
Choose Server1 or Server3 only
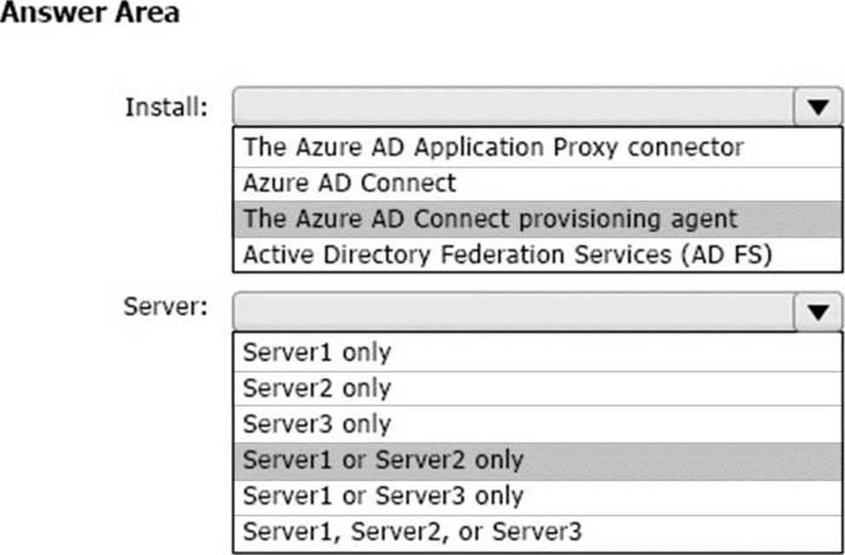pos(538,496)
